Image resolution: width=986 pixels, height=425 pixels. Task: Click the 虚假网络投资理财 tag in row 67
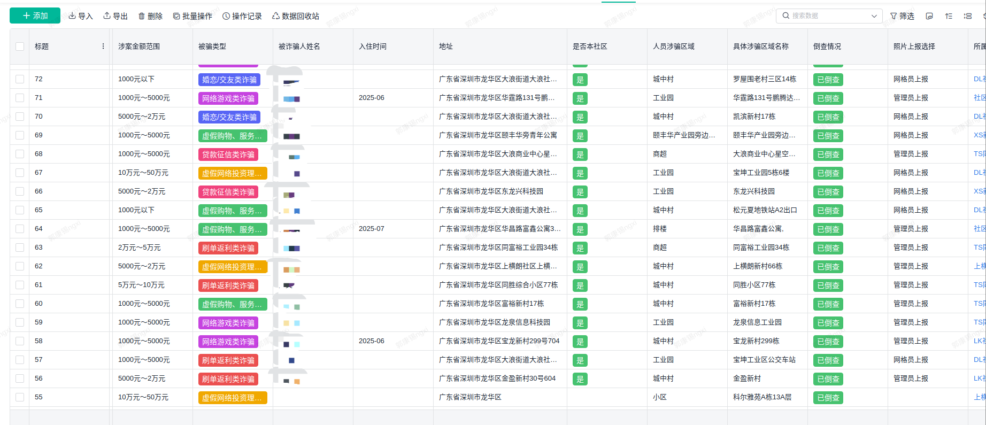(233, 173)
